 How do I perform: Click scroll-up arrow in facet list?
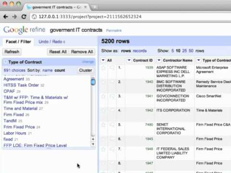tap(93, 139)
